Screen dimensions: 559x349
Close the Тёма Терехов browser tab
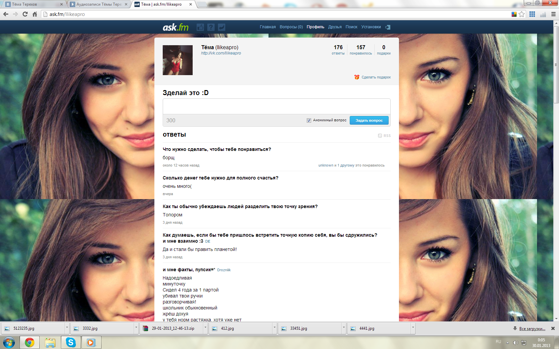(61, 4)
